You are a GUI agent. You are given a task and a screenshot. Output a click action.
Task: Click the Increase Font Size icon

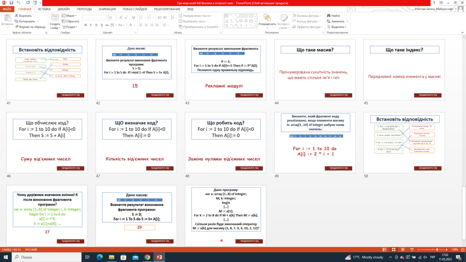click(121, 18)
